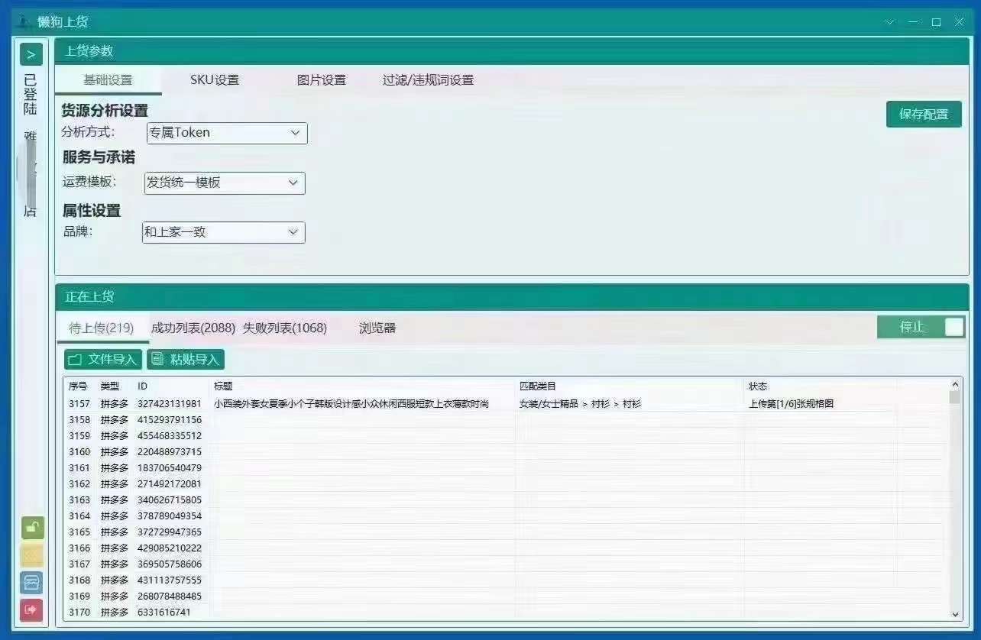Click category text 女装/女士精品 > 衬衫 > 衬衫
Image resolution: width=981 pixels, height=640 pixels.
[580, 403]
